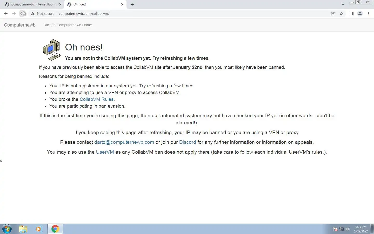Reload the current page
Viewport: 374px width, 234px height.
23,14
